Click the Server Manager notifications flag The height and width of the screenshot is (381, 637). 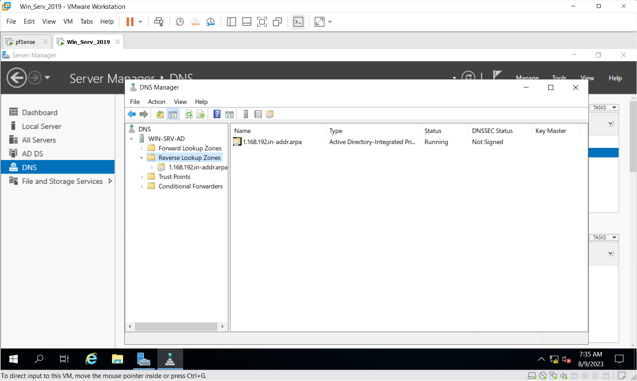point(497,75)
